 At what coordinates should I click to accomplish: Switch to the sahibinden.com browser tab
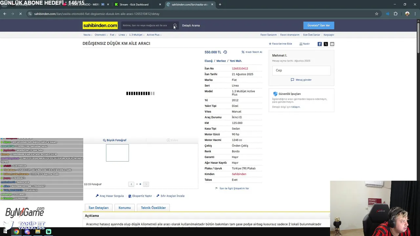[x=187, y=5]
